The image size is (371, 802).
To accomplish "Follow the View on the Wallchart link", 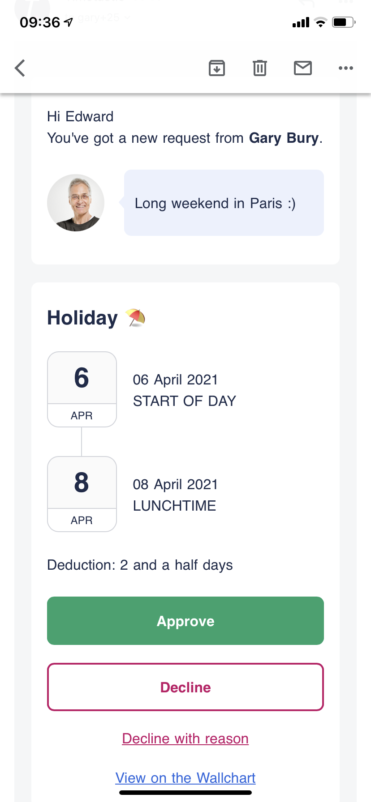I will click(x=185, y=778).
